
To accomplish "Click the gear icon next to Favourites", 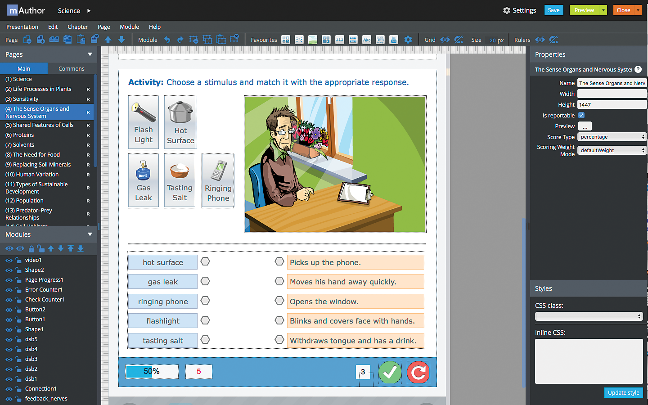I will coord(408,40).
